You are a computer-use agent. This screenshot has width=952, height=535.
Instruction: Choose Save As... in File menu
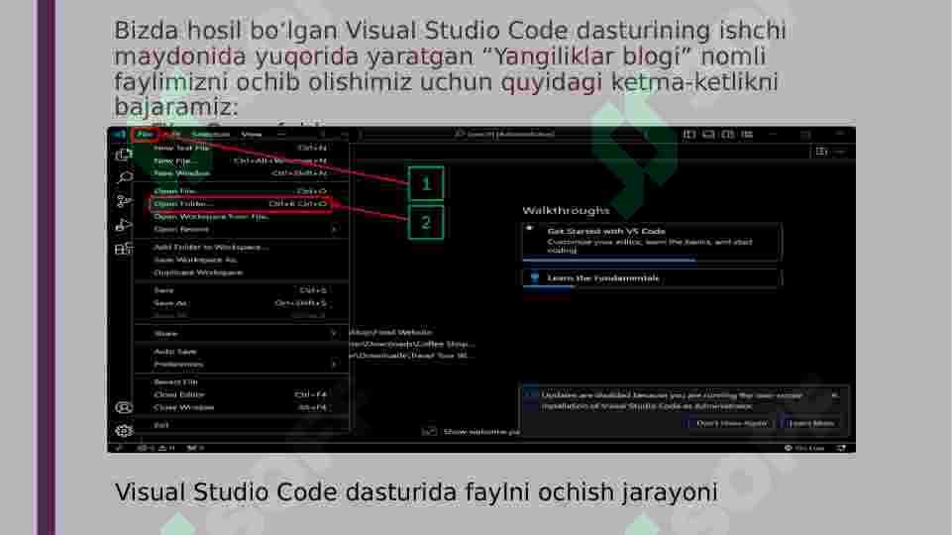tap(241, 303)
